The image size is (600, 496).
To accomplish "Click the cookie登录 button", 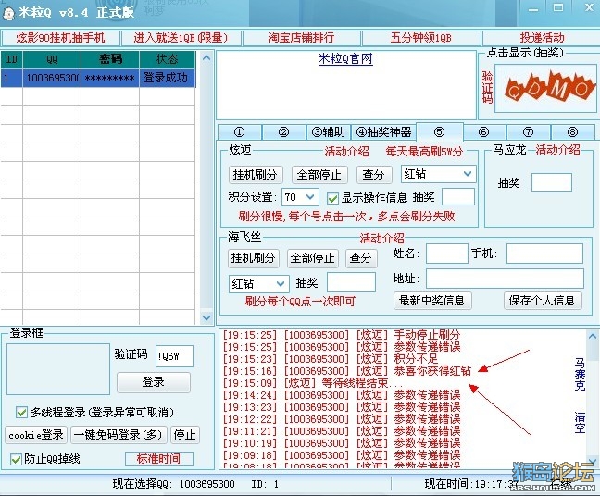I will [36, 435].
